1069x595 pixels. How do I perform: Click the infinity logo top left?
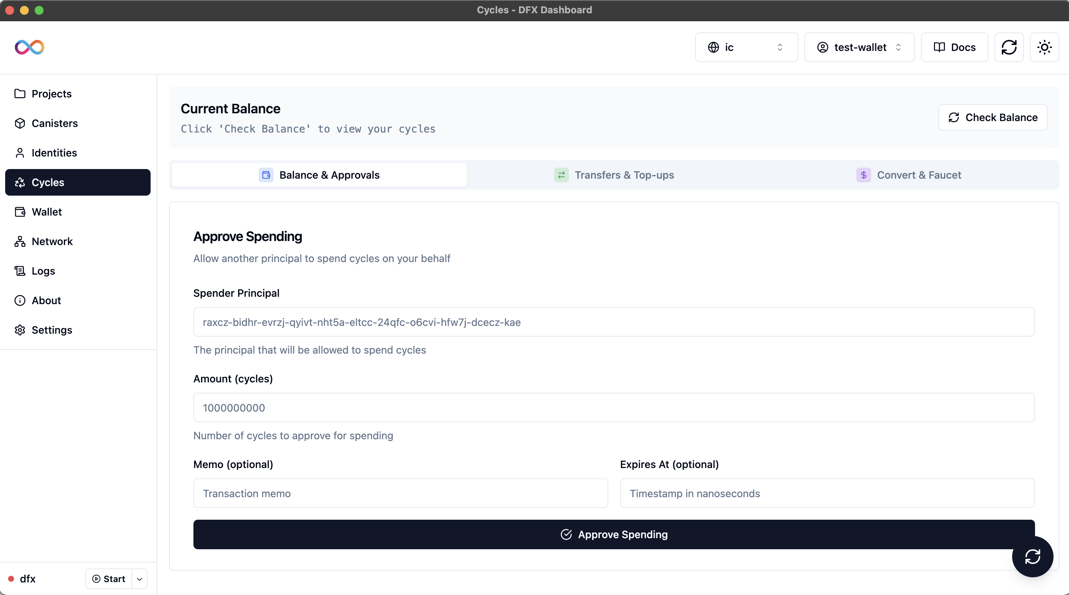click(x=29, y=47)
